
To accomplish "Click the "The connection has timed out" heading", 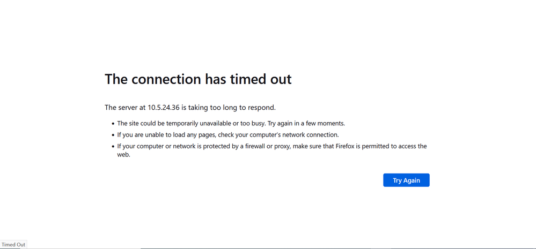I will (x=198, y=79).
